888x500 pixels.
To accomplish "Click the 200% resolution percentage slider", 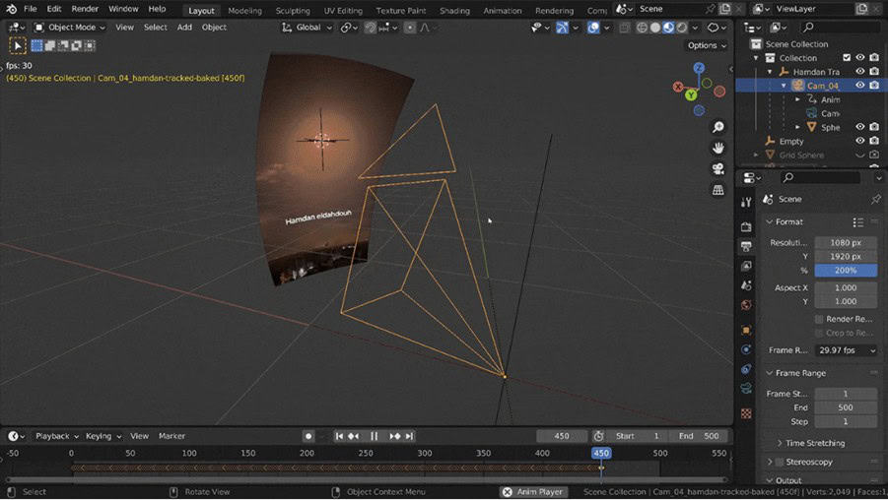I will [846, 271].
